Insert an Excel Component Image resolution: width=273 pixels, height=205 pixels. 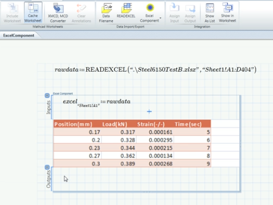click(x=150, y=12)
